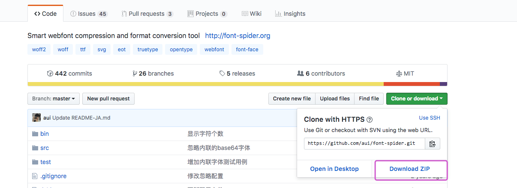View the 6 contributors page
517x188 pixels.
tap(321, 73)
